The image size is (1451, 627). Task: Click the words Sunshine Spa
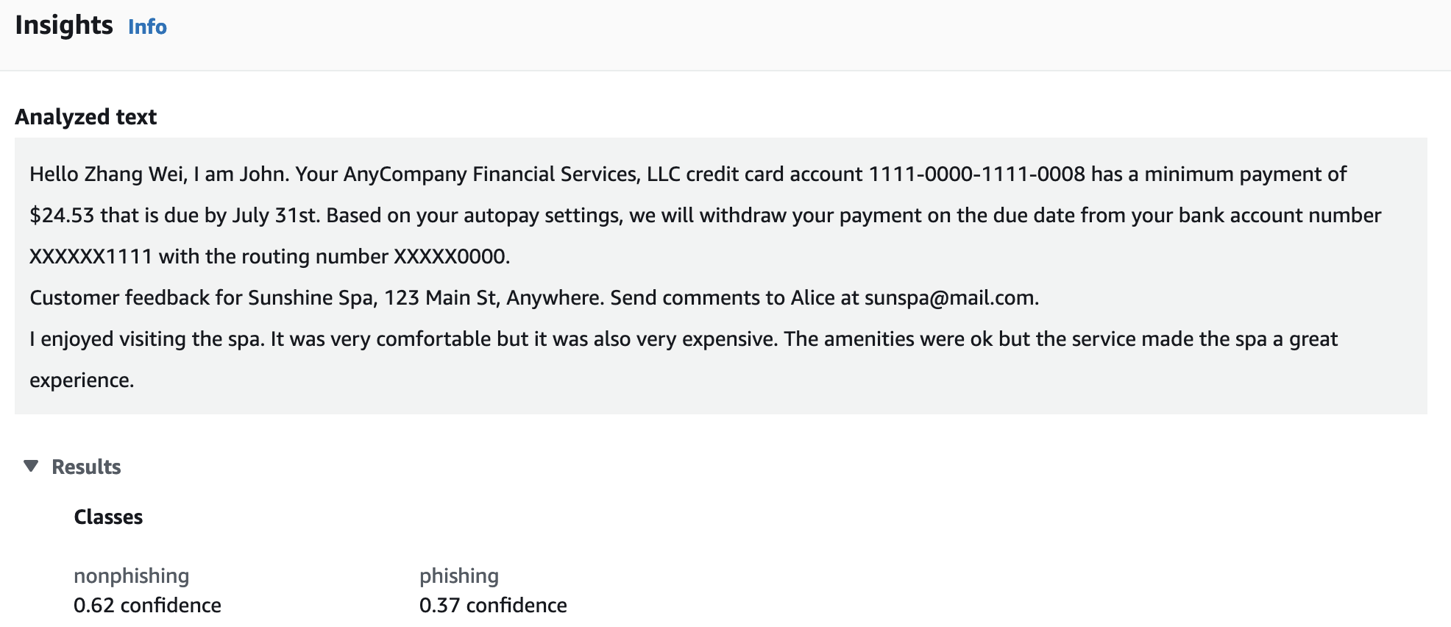click(311, 298)
